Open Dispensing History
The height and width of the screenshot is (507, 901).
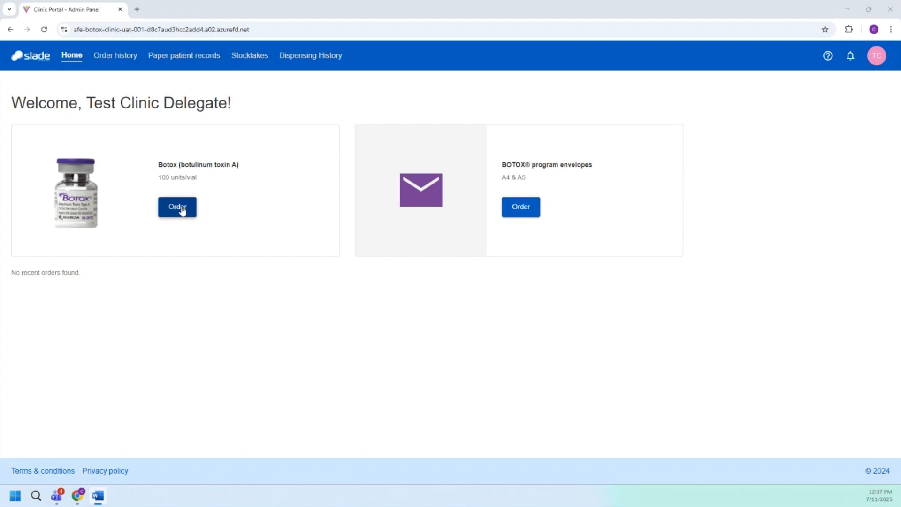310,55
